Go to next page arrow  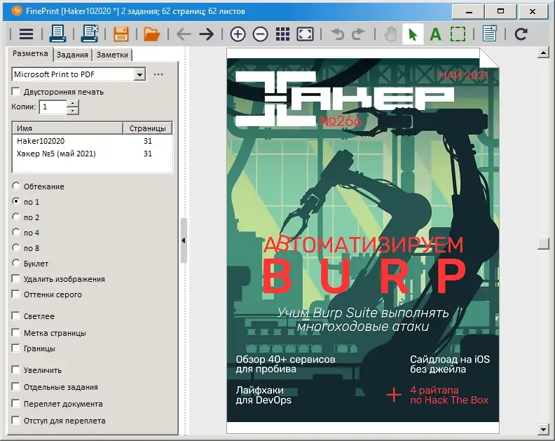(x=206, y=34)
